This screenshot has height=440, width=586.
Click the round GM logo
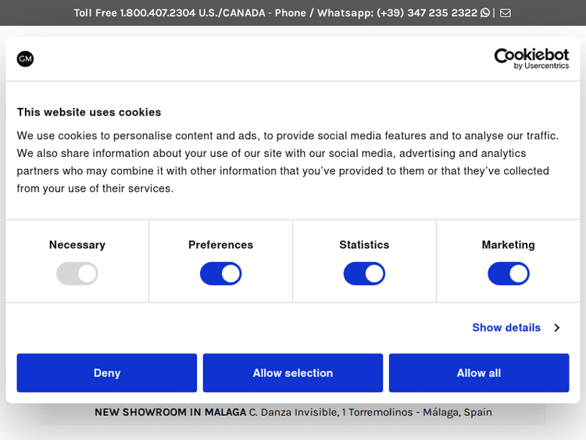(x=25, y=59)
